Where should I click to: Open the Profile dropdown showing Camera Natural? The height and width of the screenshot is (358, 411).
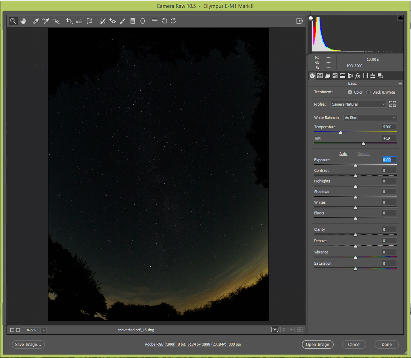(x=358, y=104)
